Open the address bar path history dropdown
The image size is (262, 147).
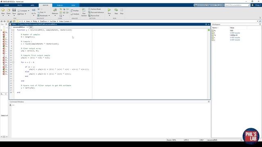tap(257, 21)
